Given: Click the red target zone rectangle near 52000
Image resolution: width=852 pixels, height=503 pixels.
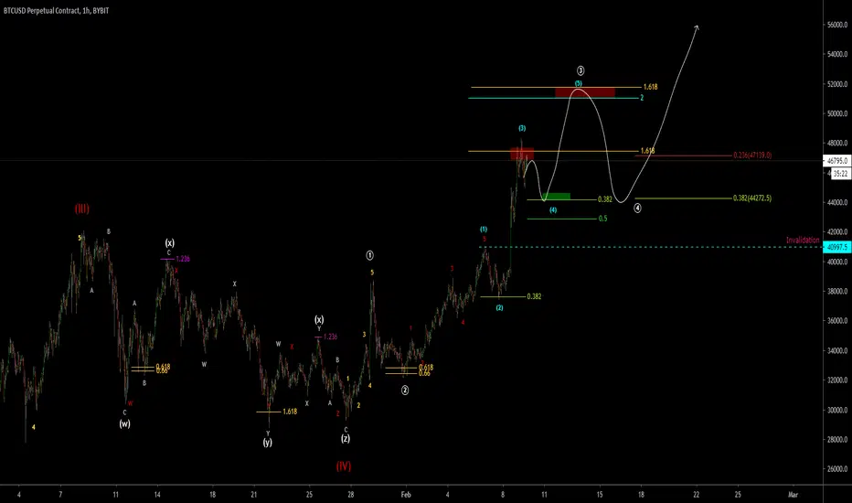Looking at the screenshot, I should tap(585, 92).
